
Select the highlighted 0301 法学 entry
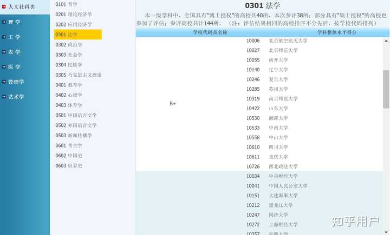click(x=78, y=35)
